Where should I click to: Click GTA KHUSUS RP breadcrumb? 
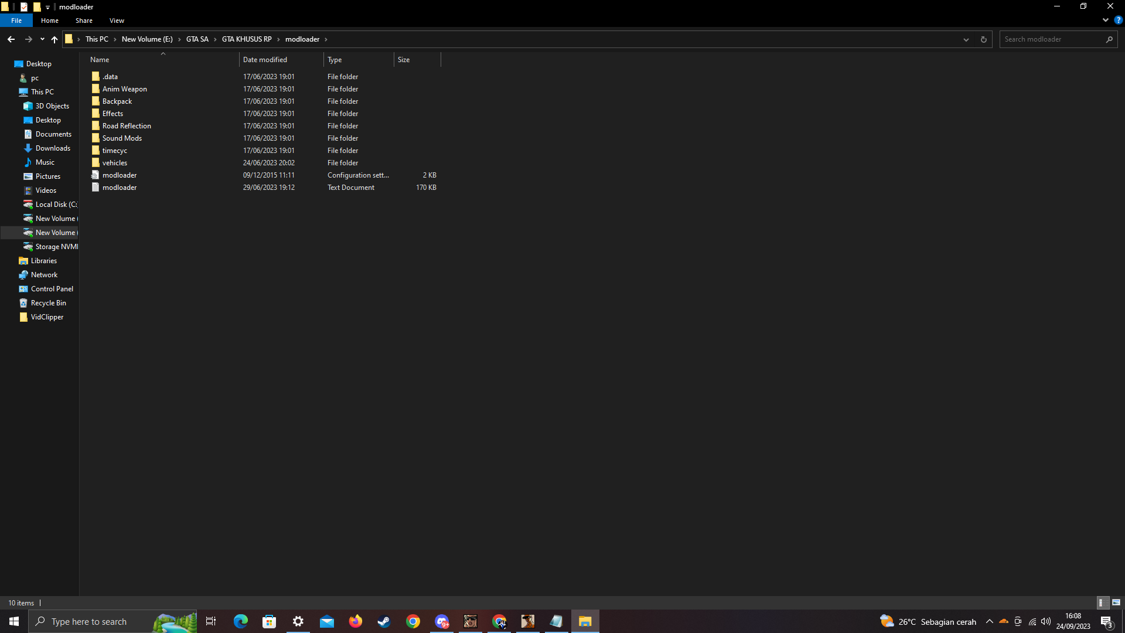[247, 39]
